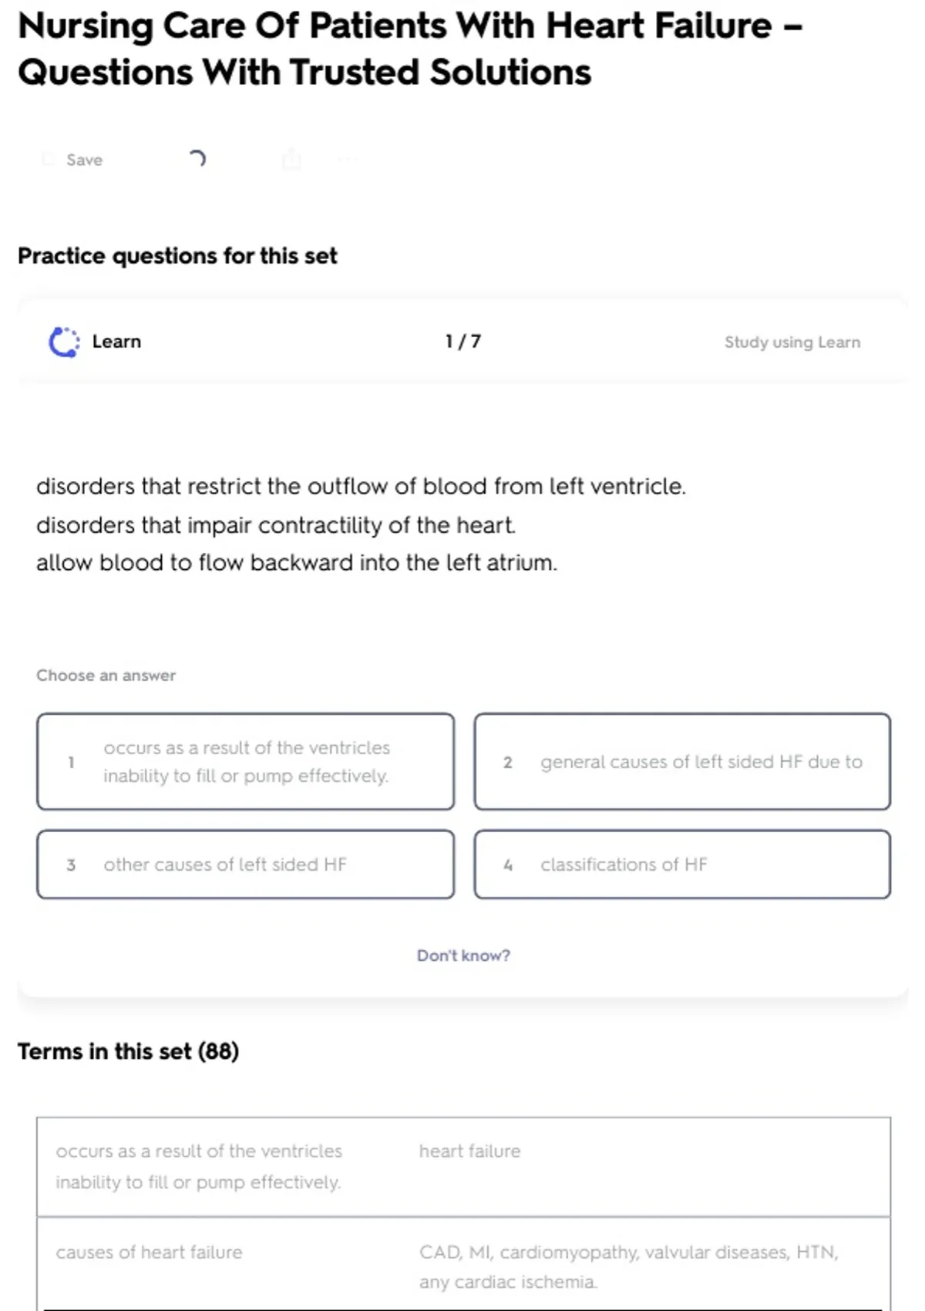
Task: Choose answer 1 about ventricles inability
Action: pyautogui.click(x=245, y=761)
